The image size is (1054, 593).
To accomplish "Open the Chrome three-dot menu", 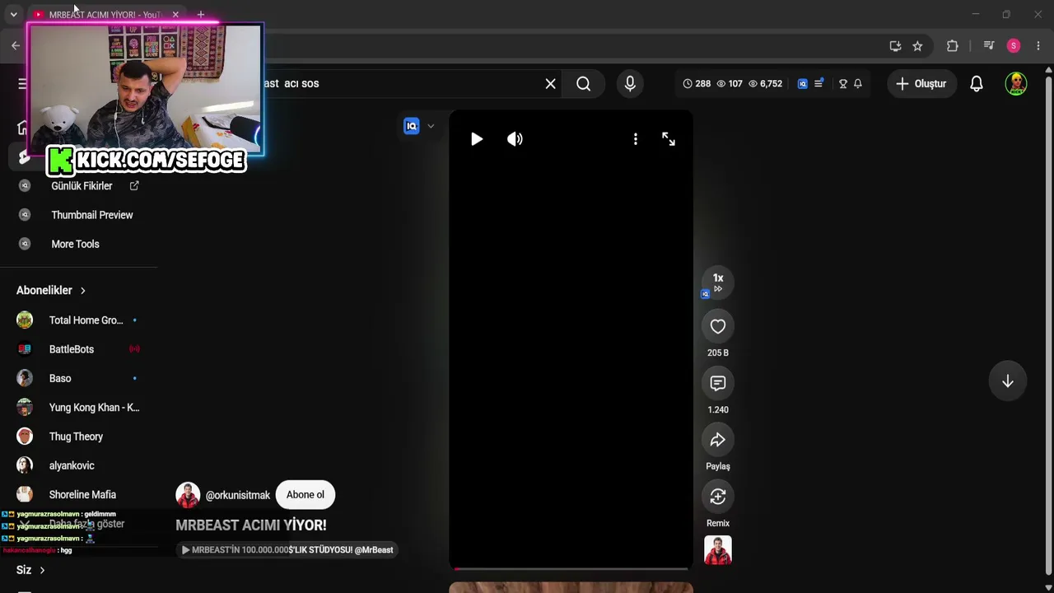I will (x=1038, y=46).
